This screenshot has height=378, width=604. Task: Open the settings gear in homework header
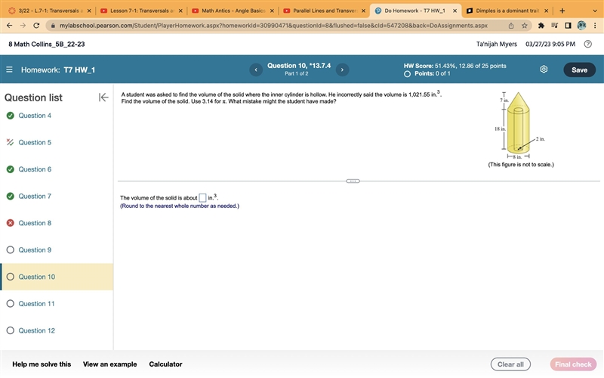(544, 70)
